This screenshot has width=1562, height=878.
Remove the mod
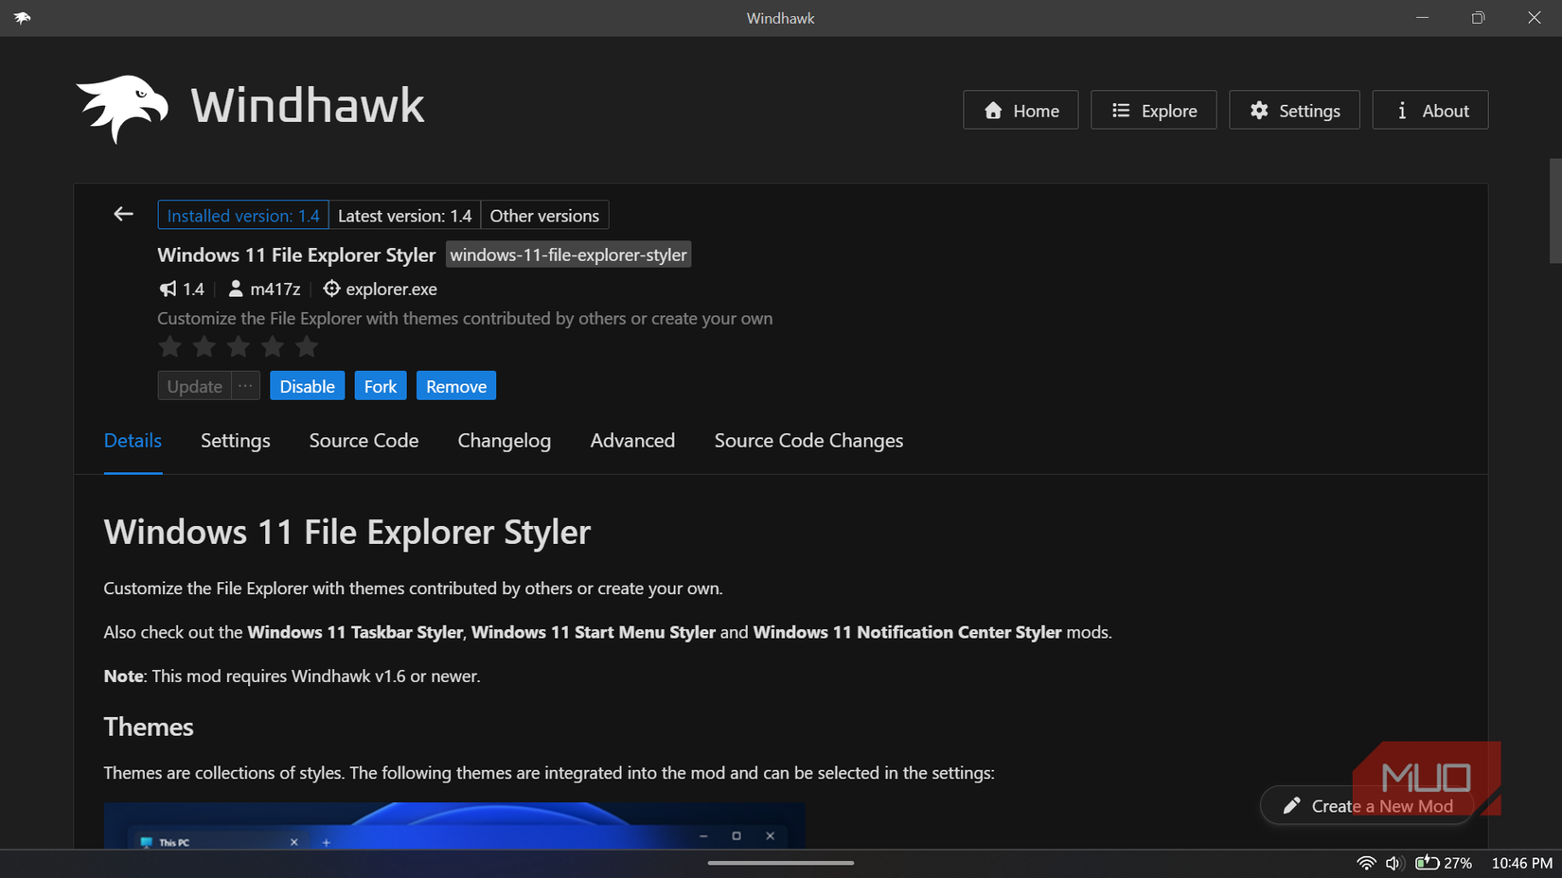point(456,386)
